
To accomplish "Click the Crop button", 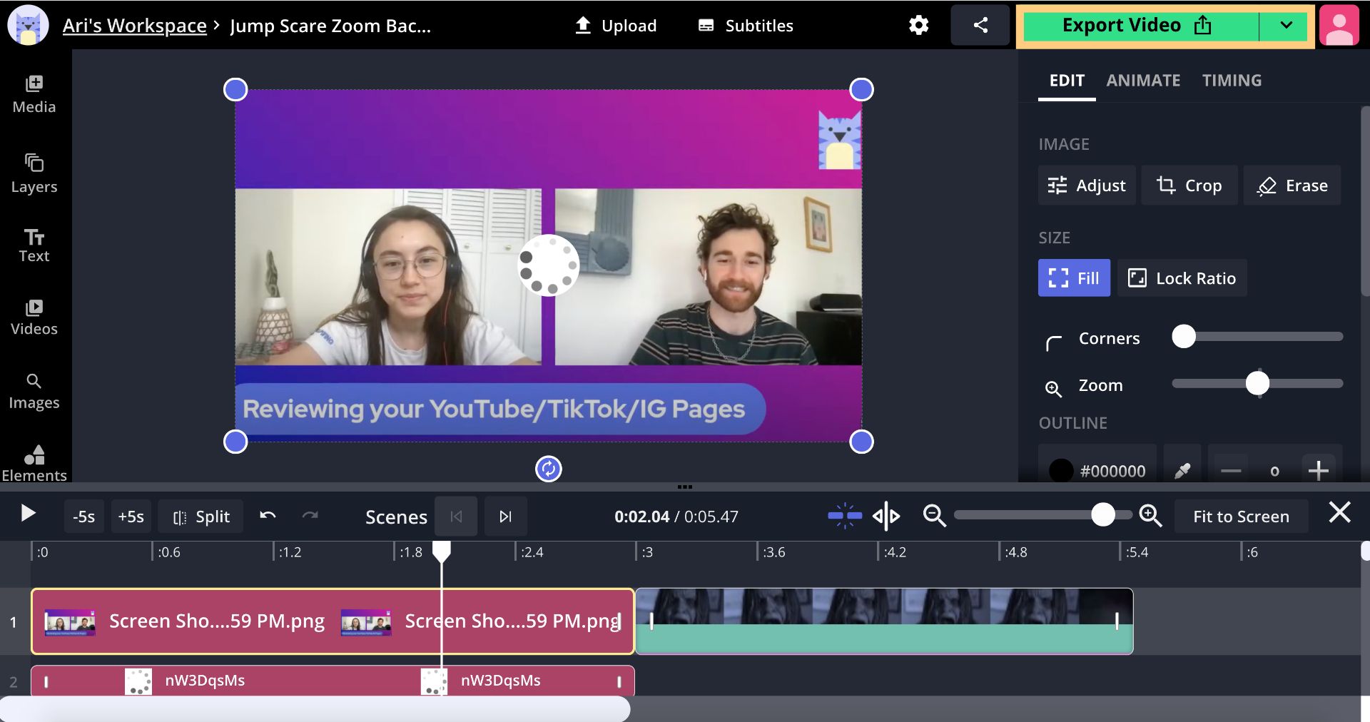I will [x=1189, y=185].
